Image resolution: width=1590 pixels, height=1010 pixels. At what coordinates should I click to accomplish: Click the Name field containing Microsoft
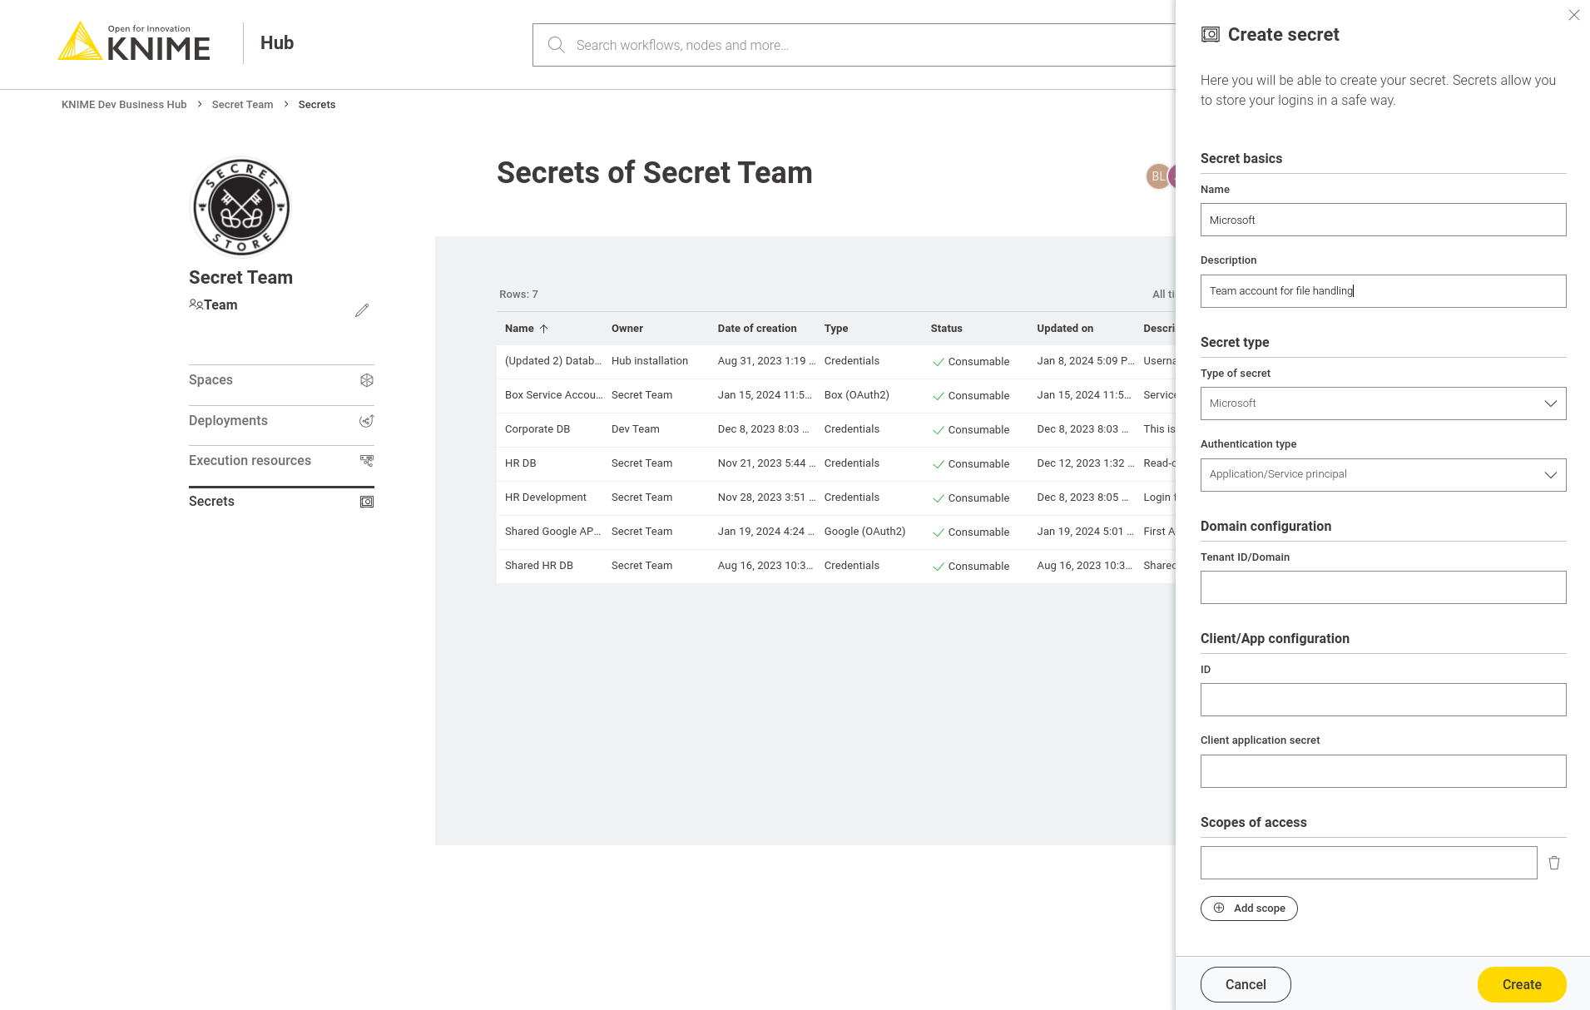point(1383,220)
